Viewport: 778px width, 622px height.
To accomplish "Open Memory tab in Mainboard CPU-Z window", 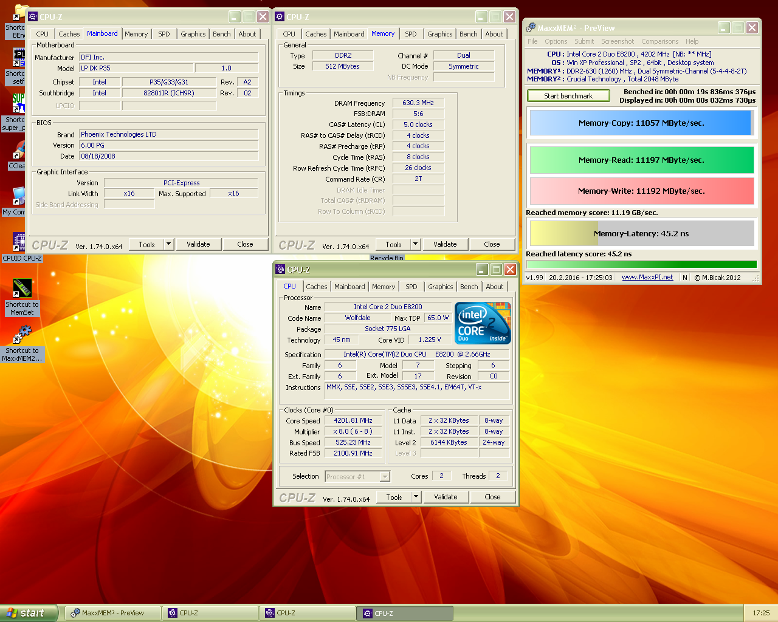I will coord(136,34).
